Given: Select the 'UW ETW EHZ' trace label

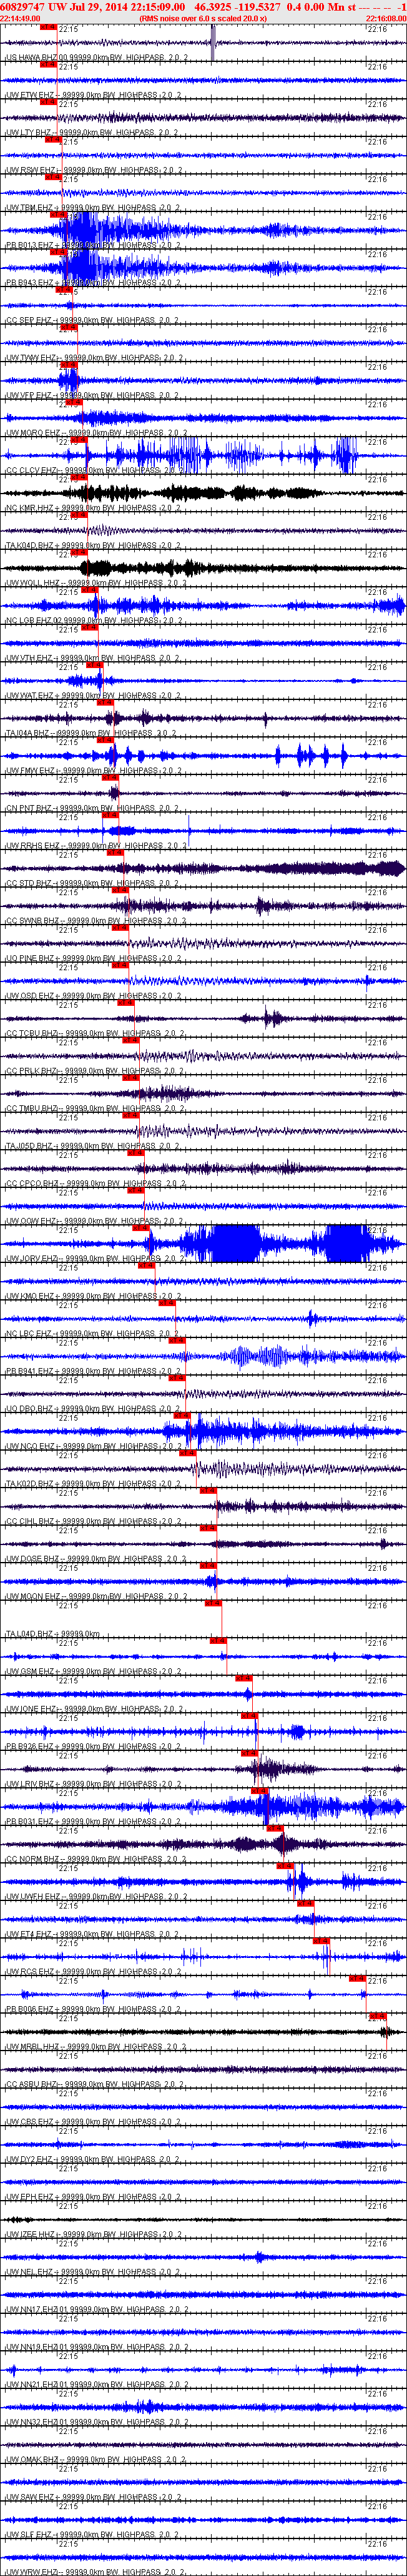Looking at the screenshot, I should (x=28, y=95).
